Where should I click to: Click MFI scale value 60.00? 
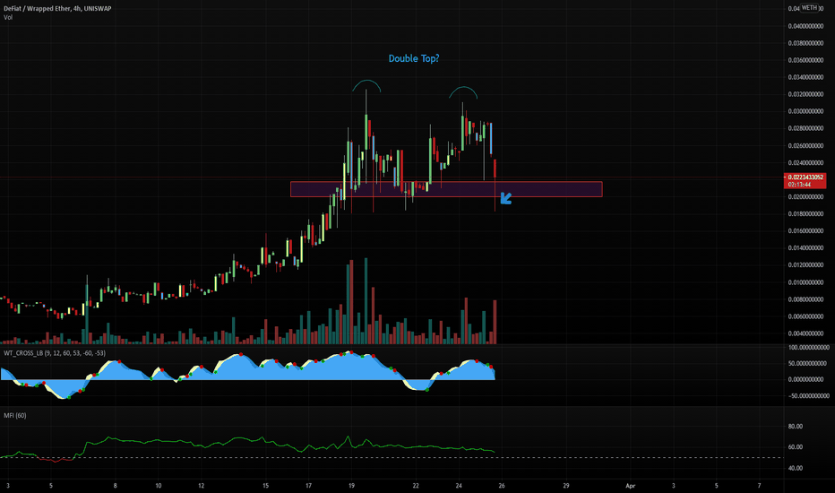795,447
